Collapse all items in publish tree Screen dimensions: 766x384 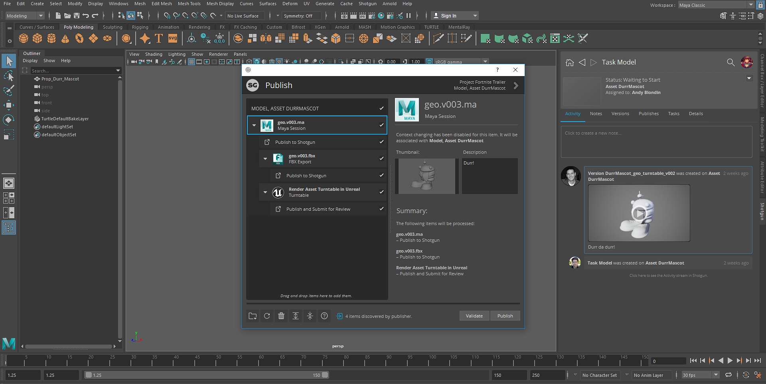click(310, 316)
